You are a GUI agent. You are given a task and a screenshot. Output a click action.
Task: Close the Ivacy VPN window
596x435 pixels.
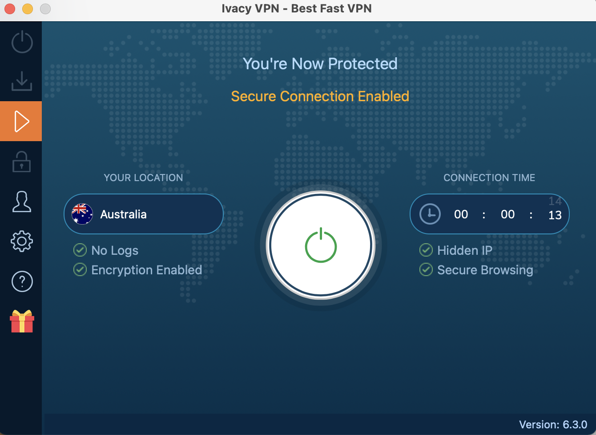point(10,8)
